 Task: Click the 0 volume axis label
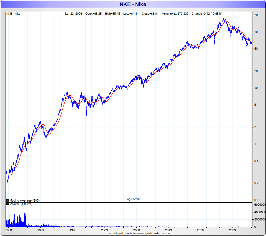tap(255, 227)
